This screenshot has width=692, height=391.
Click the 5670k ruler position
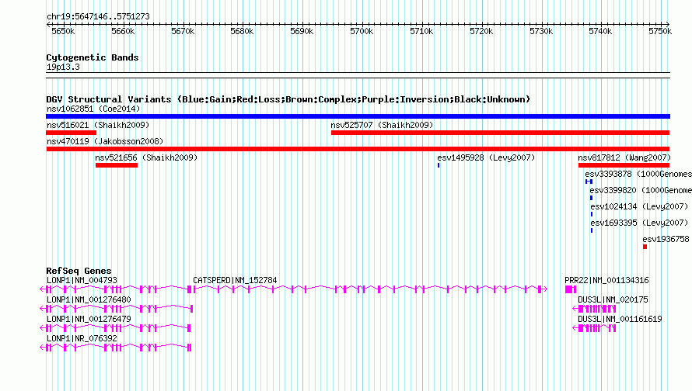(x=183, y=31)
